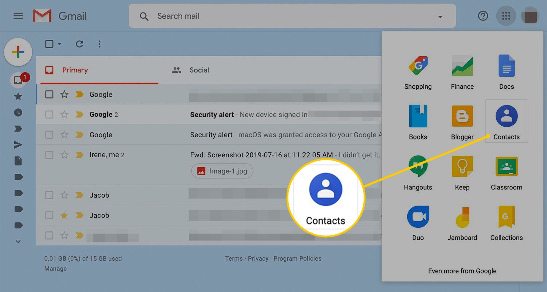The image size is (547, 292).
Task: Open Classroom app
Action: [507, 173]
